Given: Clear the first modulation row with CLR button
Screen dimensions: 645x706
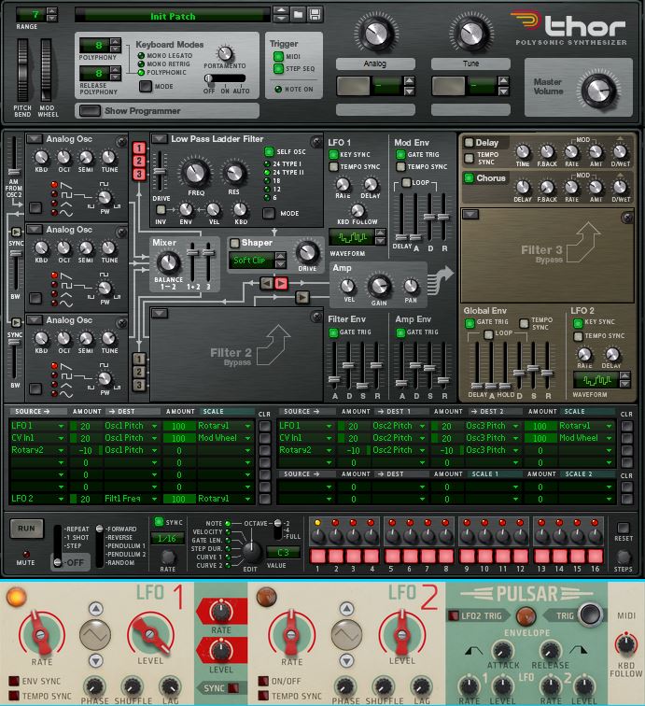Looking at the screenshot, I should [x=265, y=426].
